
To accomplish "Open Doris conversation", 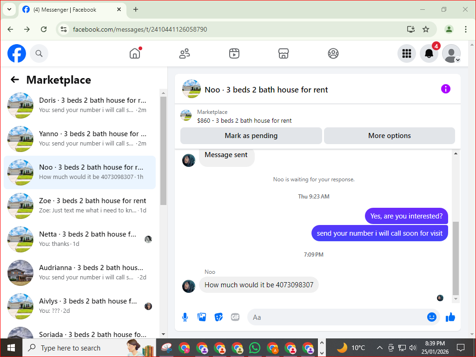I will click(x=80, y=105).
